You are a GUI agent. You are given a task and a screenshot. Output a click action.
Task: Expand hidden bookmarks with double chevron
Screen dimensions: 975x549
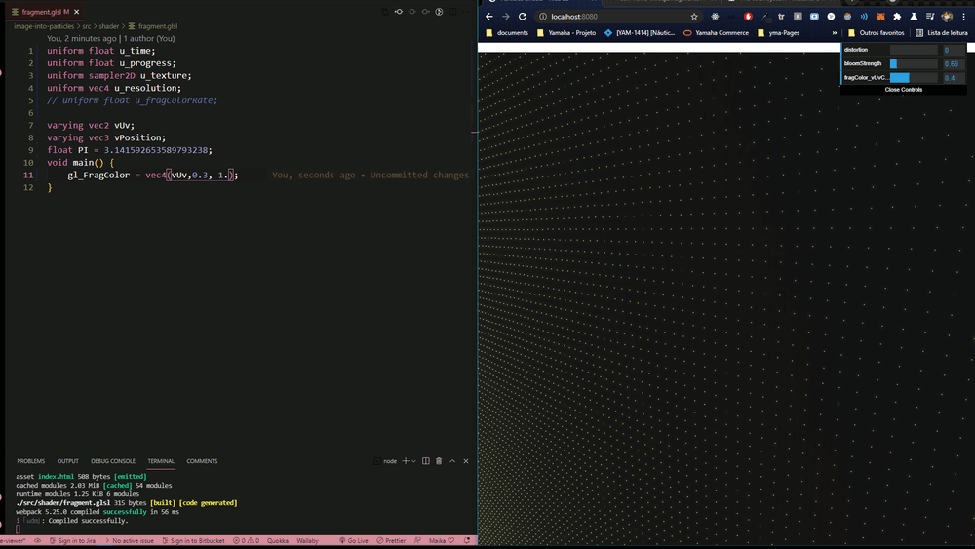(834, 32)
